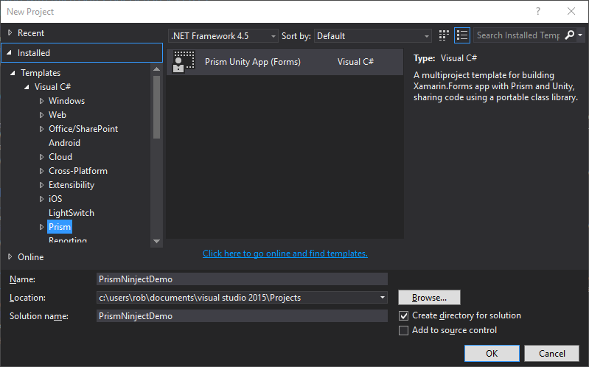The height and width of the screenshot is (367, 589).
Task: Expand the Recent section
Action: pos(10,33)
